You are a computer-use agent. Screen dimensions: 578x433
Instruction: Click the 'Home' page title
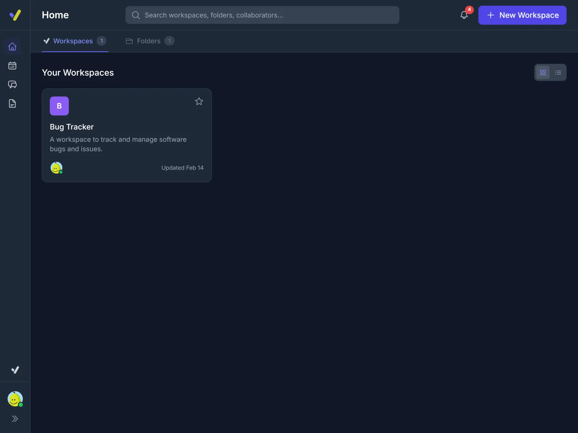click(55, 15)
